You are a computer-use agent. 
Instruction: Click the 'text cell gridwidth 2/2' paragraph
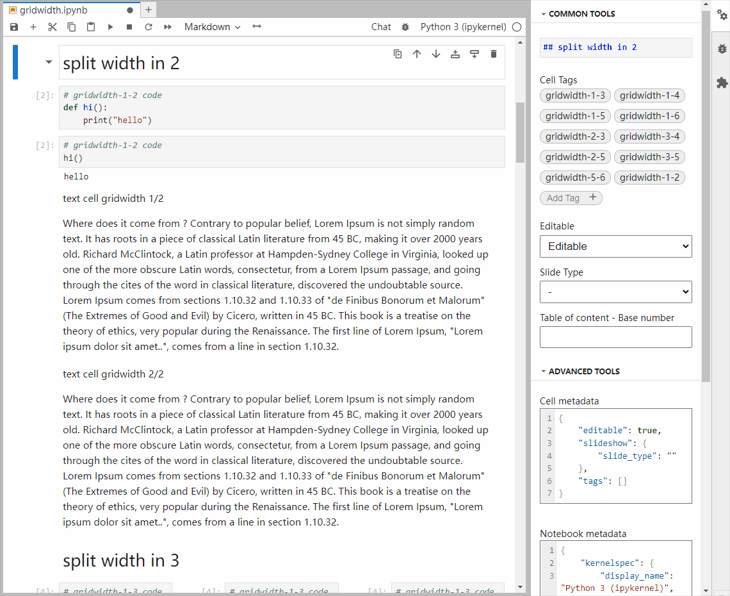pyautogui.click(x=113, y=374)
